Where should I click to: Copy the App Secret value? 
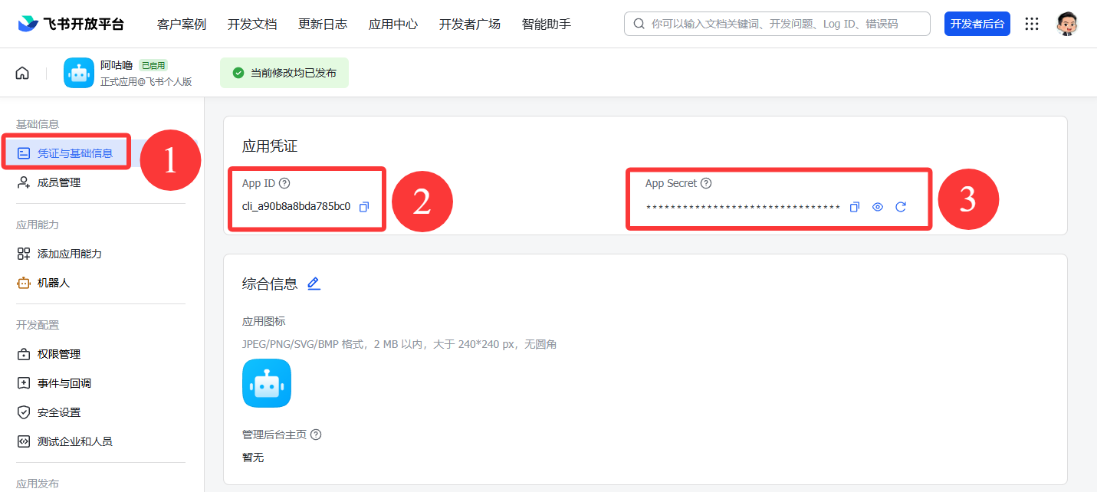click(855, 207)
